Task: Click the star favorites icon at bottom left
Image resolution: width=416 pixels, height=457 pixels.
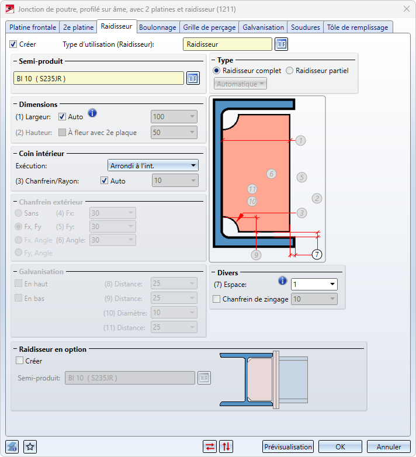Action: [x=30, y=447]
